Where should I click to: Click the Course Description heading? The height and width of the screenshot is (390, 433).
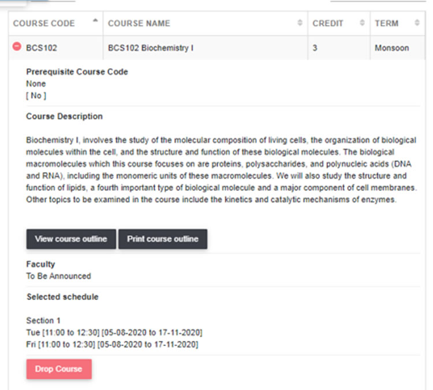pyautogui.click(x=64, y=116)
